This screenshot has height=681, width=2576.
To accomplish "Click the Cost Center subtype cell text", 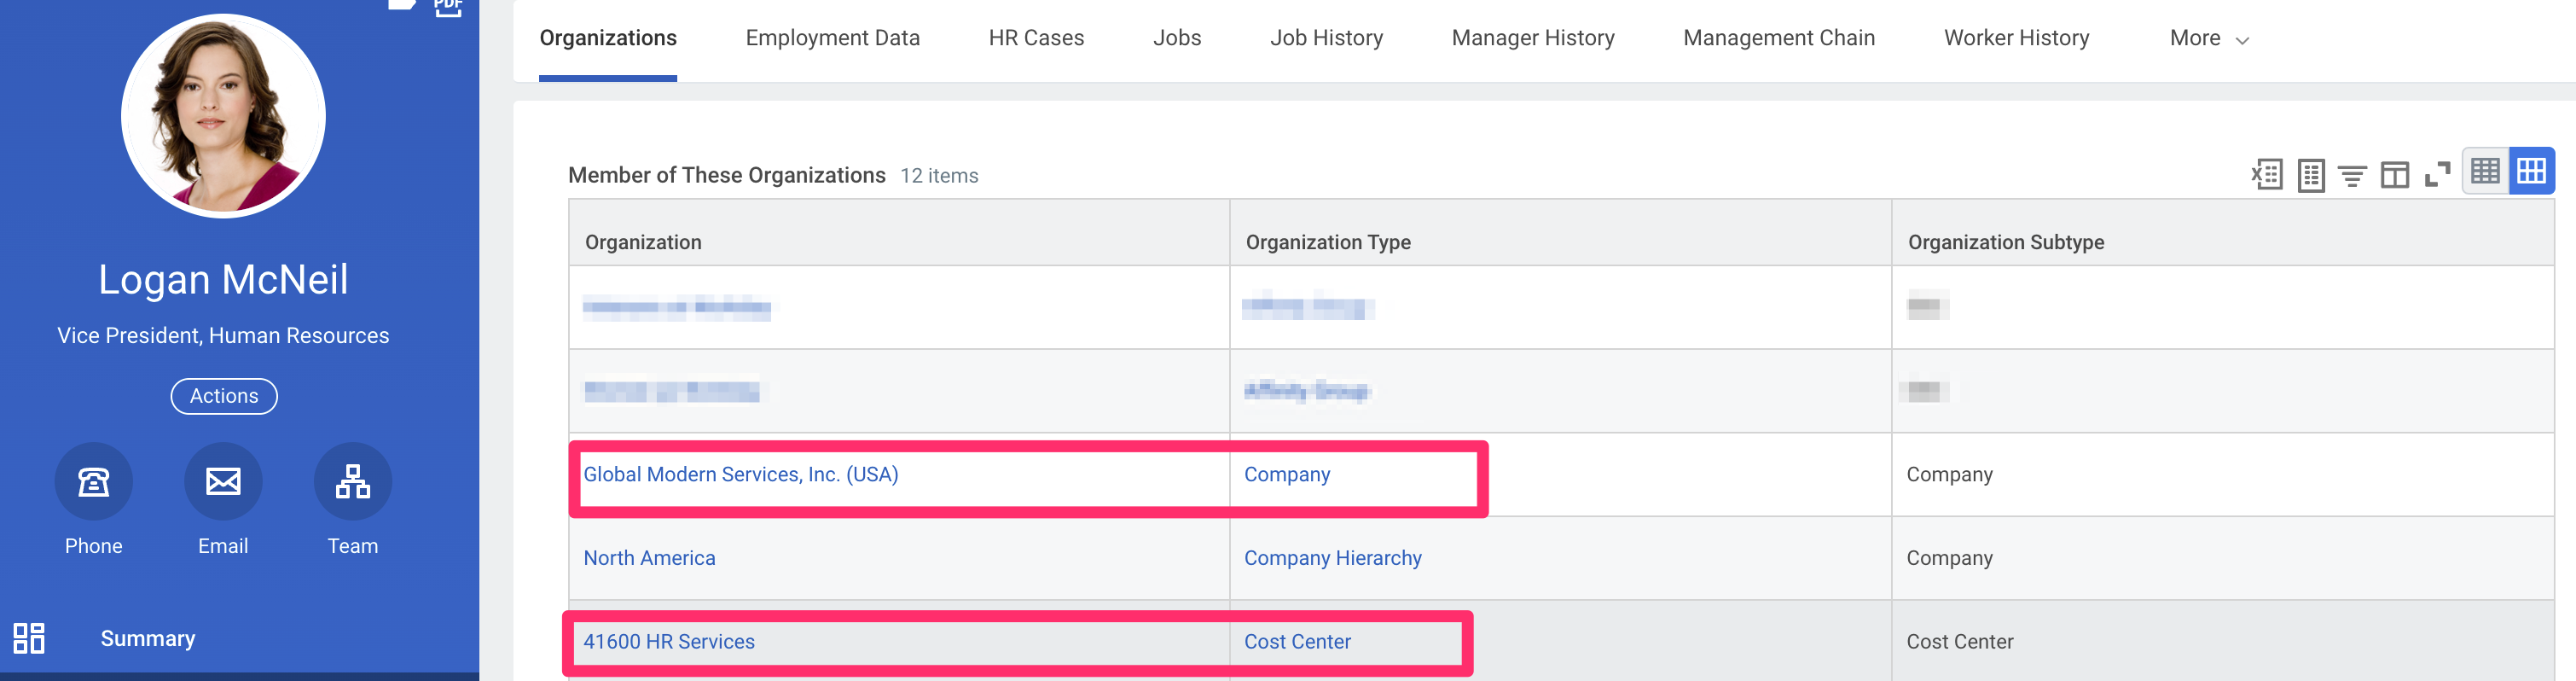I will (x=1959, y=642).
